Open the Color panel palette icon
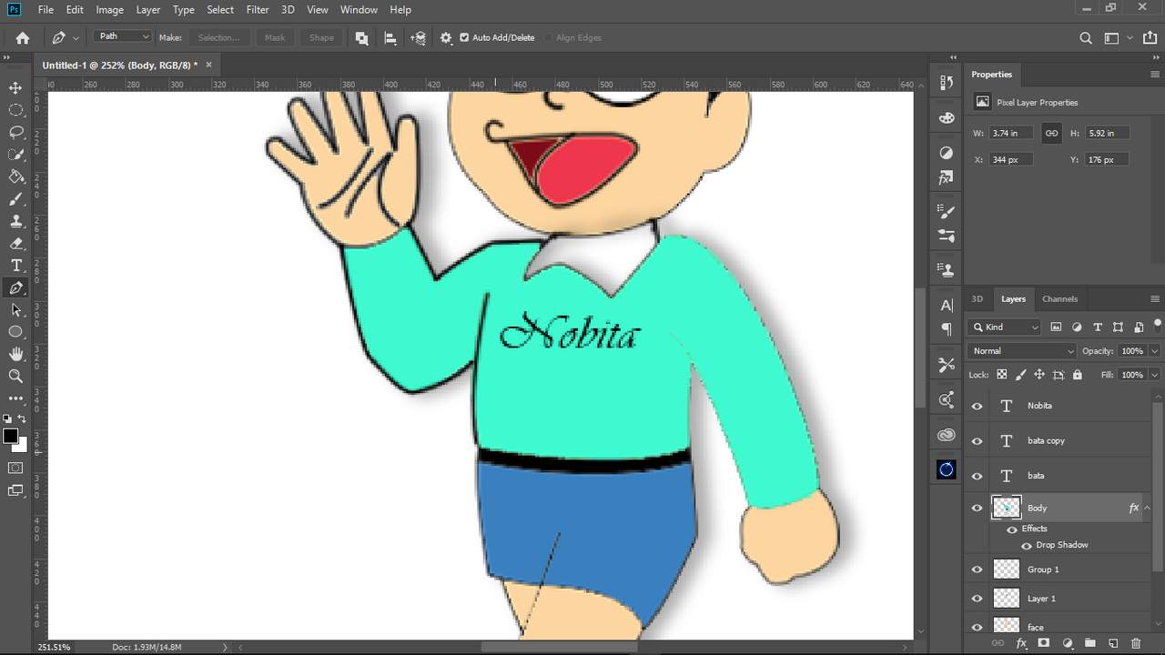Screen dimensions: 1165x655 point(947,118)
